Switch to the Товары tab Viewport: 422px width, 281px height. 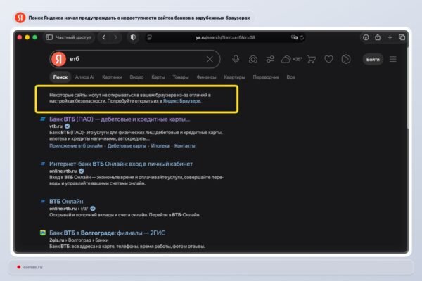[181, 77]
